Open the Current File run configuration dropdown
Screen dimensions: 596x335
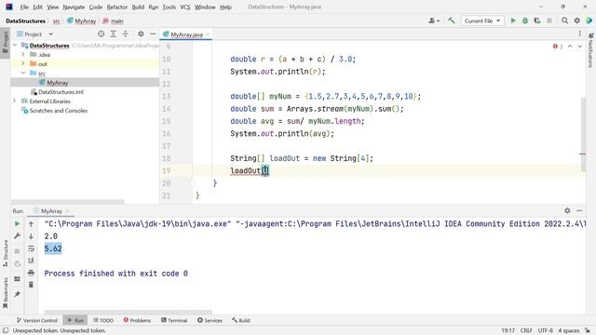pos(482,20)
